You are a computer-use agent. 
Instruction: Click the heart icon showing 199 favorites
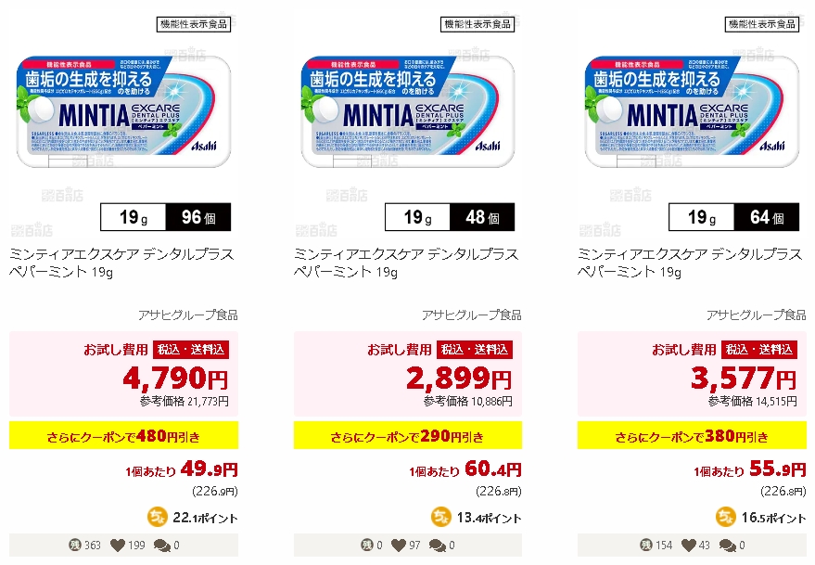click(x=118, y=546)
